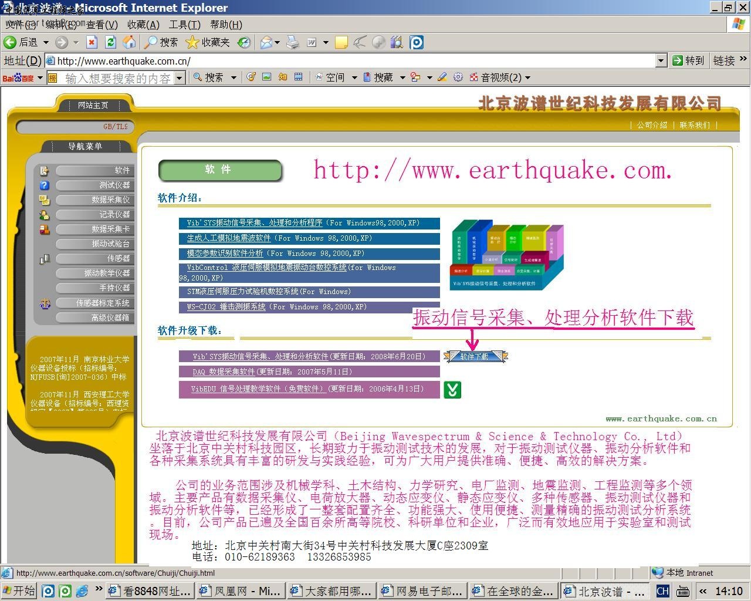The height and width of the screenshot is (601, 751).
Task: Open the 生成人工模拟地震波软件 link
Action: pyautogui.click(x=229, y=238)
